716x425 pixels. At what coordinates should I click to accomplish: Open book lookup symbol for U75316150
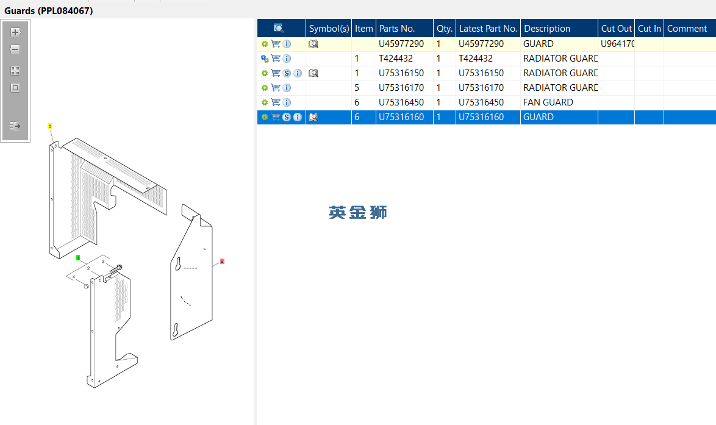coord(313,73)
